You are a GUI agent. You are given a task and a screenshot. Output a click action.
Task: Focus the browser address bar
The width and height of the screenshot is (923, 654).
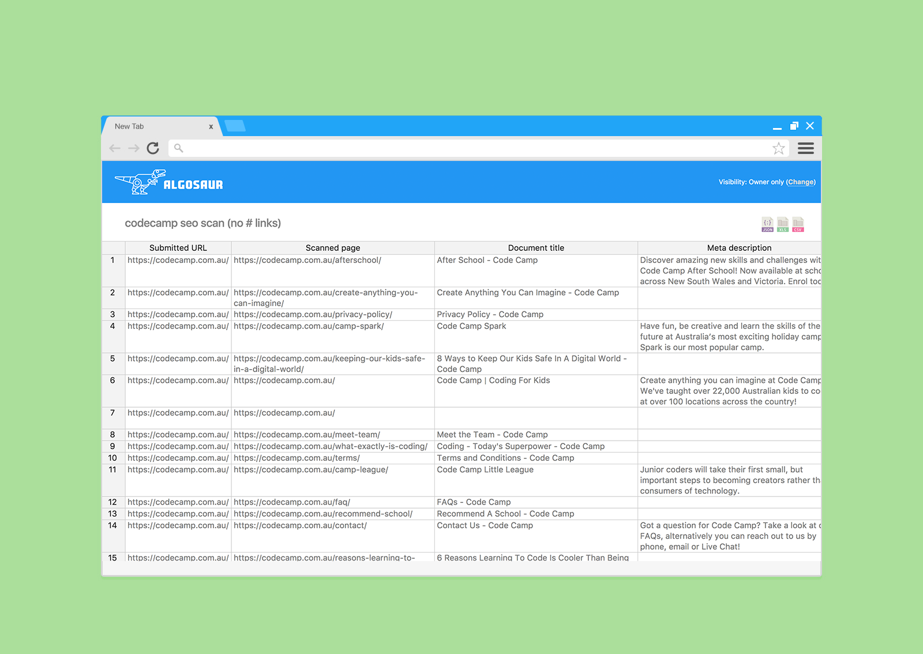click(x=479, y=148)
